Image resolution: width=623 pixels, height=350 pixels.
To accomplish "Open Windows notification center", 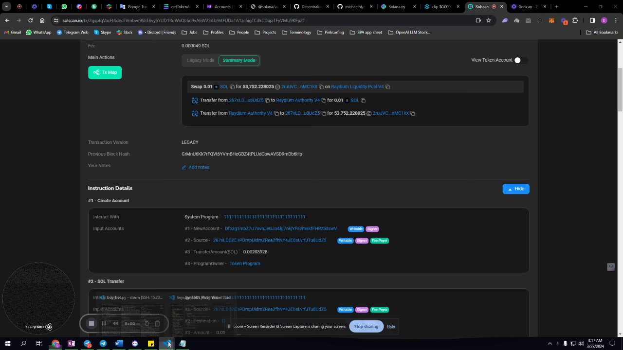I will click(613, 344).
